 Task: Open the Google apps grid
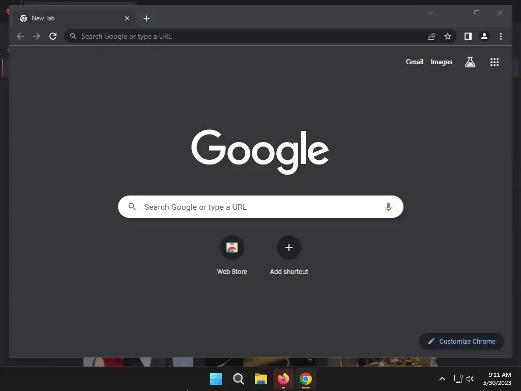point(495,62)
